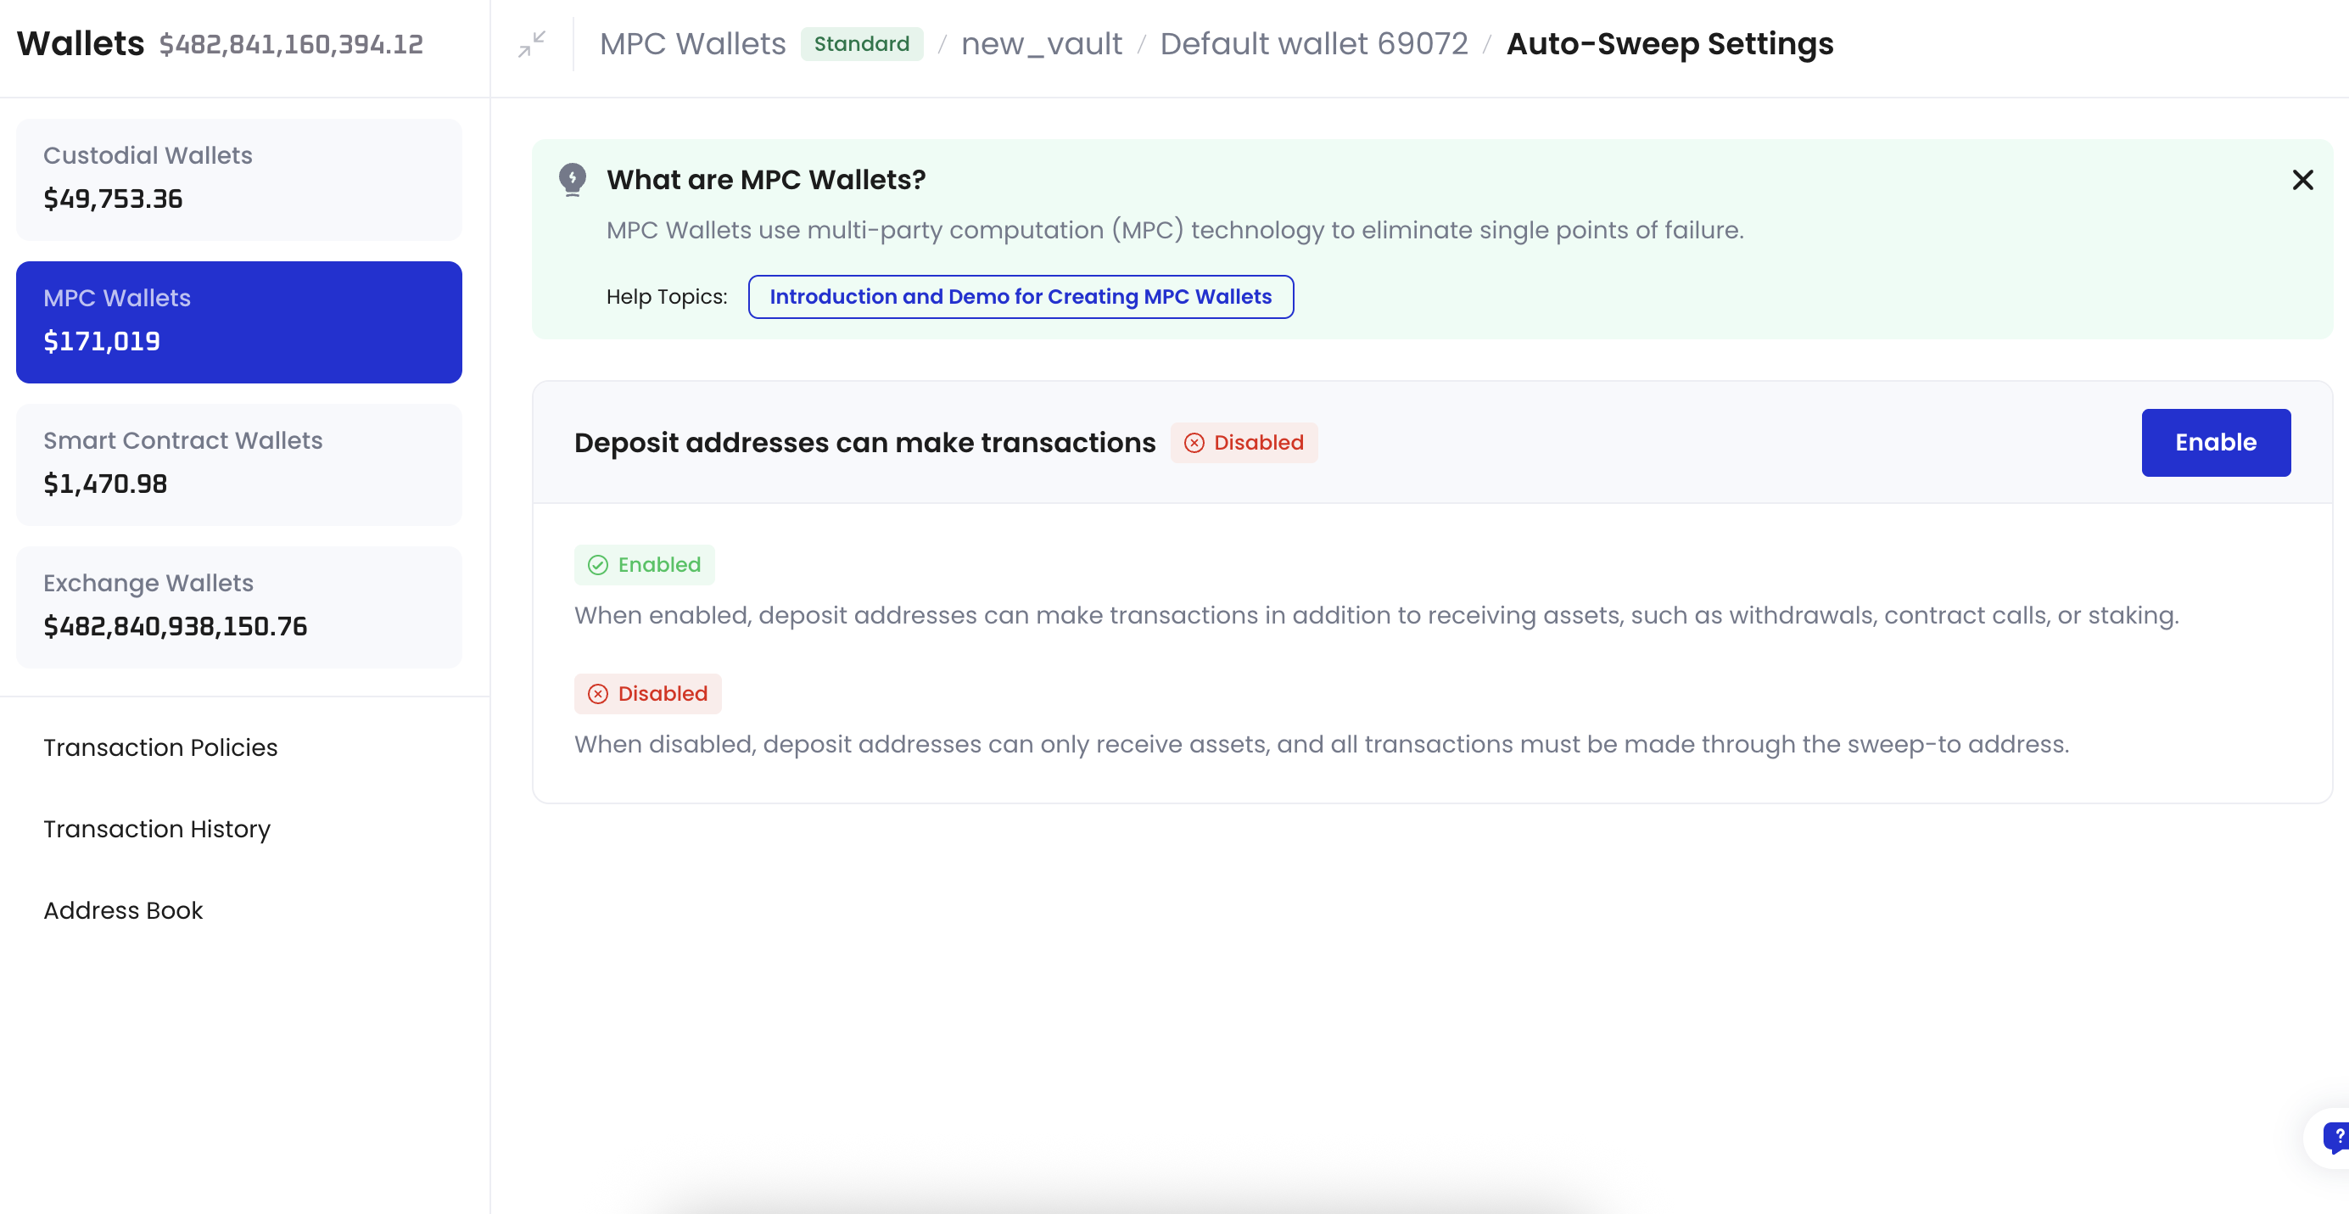Open Transaction History
The image size is (2349, 1214).
point(157,828)
